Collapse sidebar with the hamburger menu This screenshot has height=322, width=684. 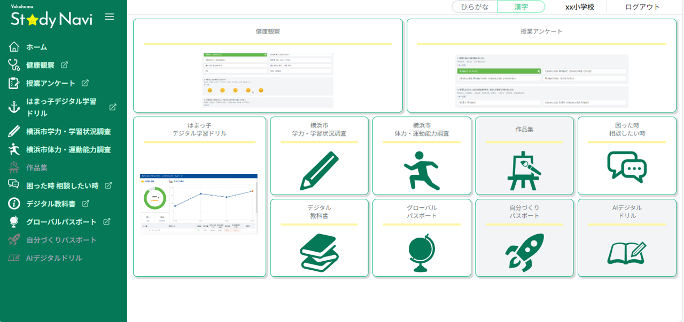point(110,17)
